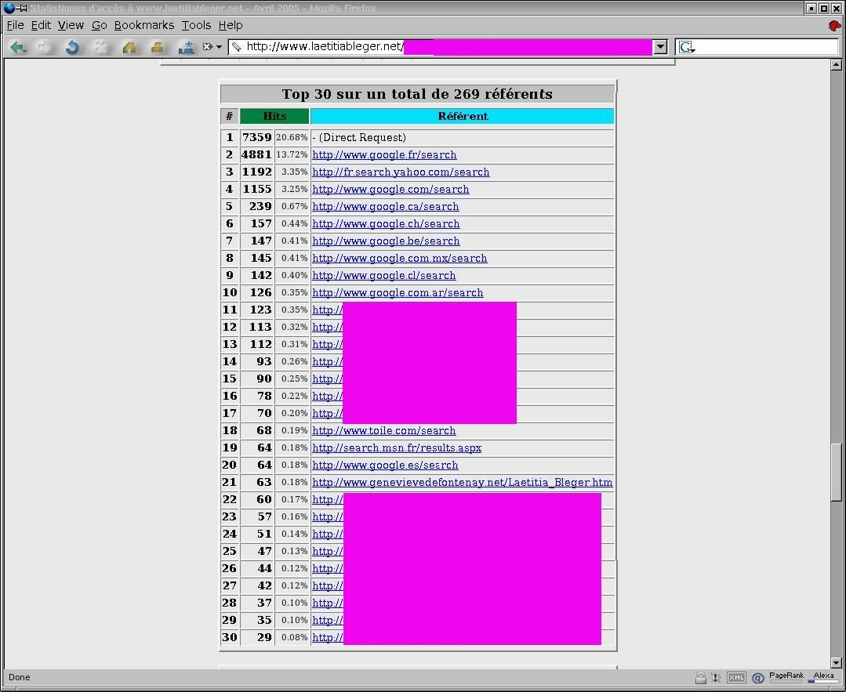Click the green Back arrow button

tap(18, 48)
